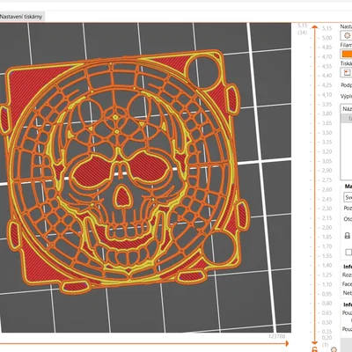352x352 pixels.
Task: Click the 2,90 layer height label
Action: [x=326, y=171]
